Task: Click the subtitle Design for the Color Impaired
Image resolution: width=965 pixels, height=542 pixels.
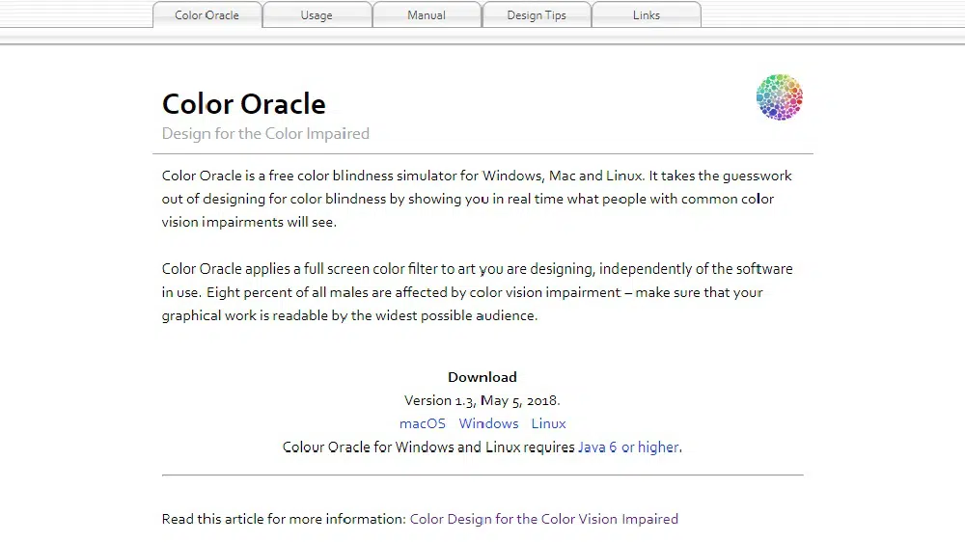Action: pos(265,134)
